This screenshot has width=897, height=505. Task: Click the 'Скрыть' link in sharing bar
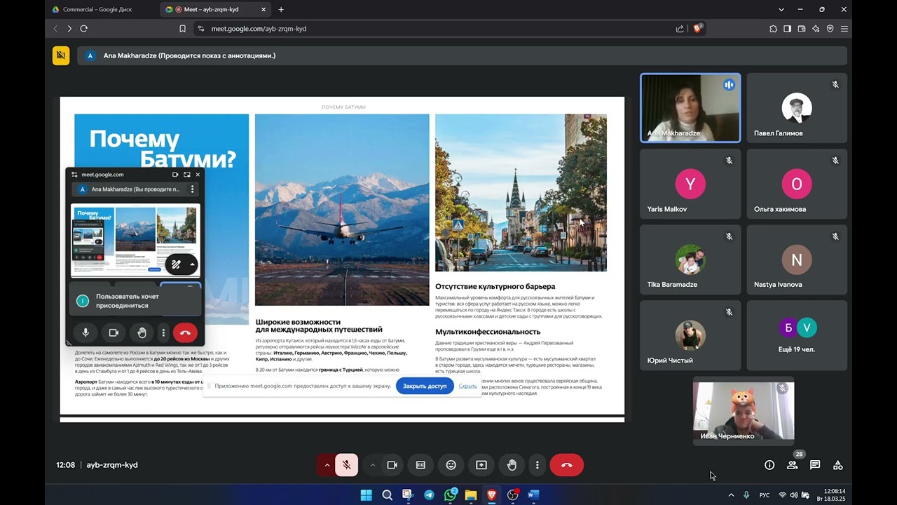point(467,386)
